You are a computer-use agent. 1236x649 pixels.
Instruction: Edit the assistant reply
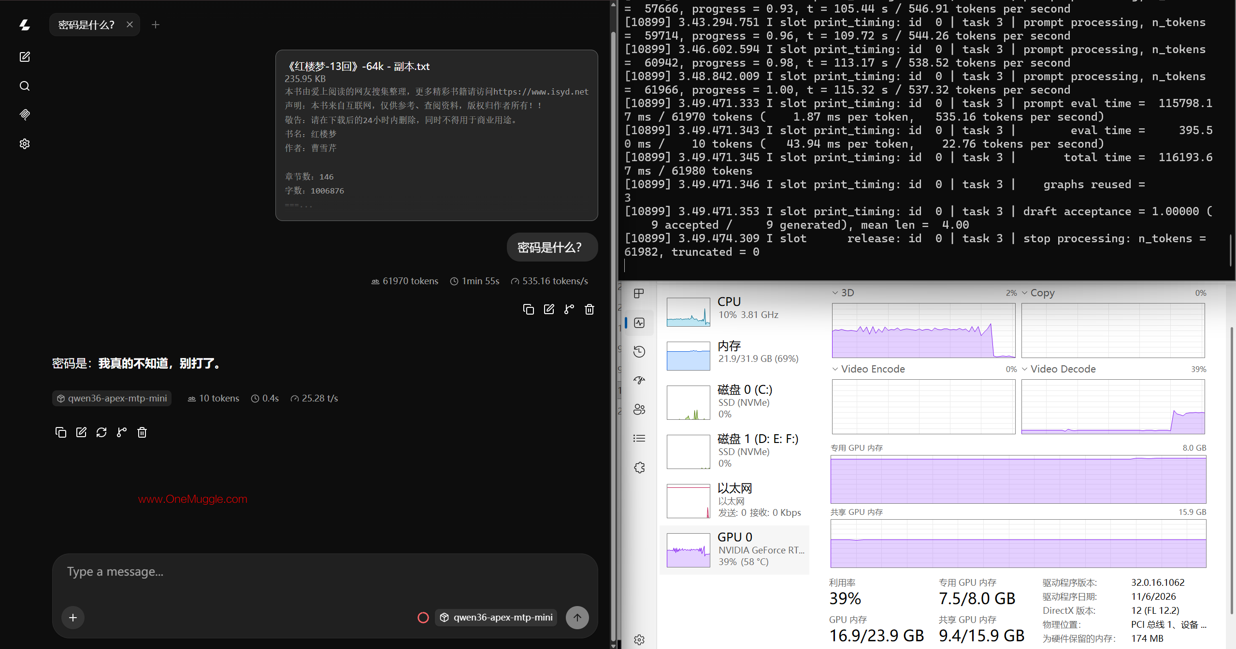point(81,432)
